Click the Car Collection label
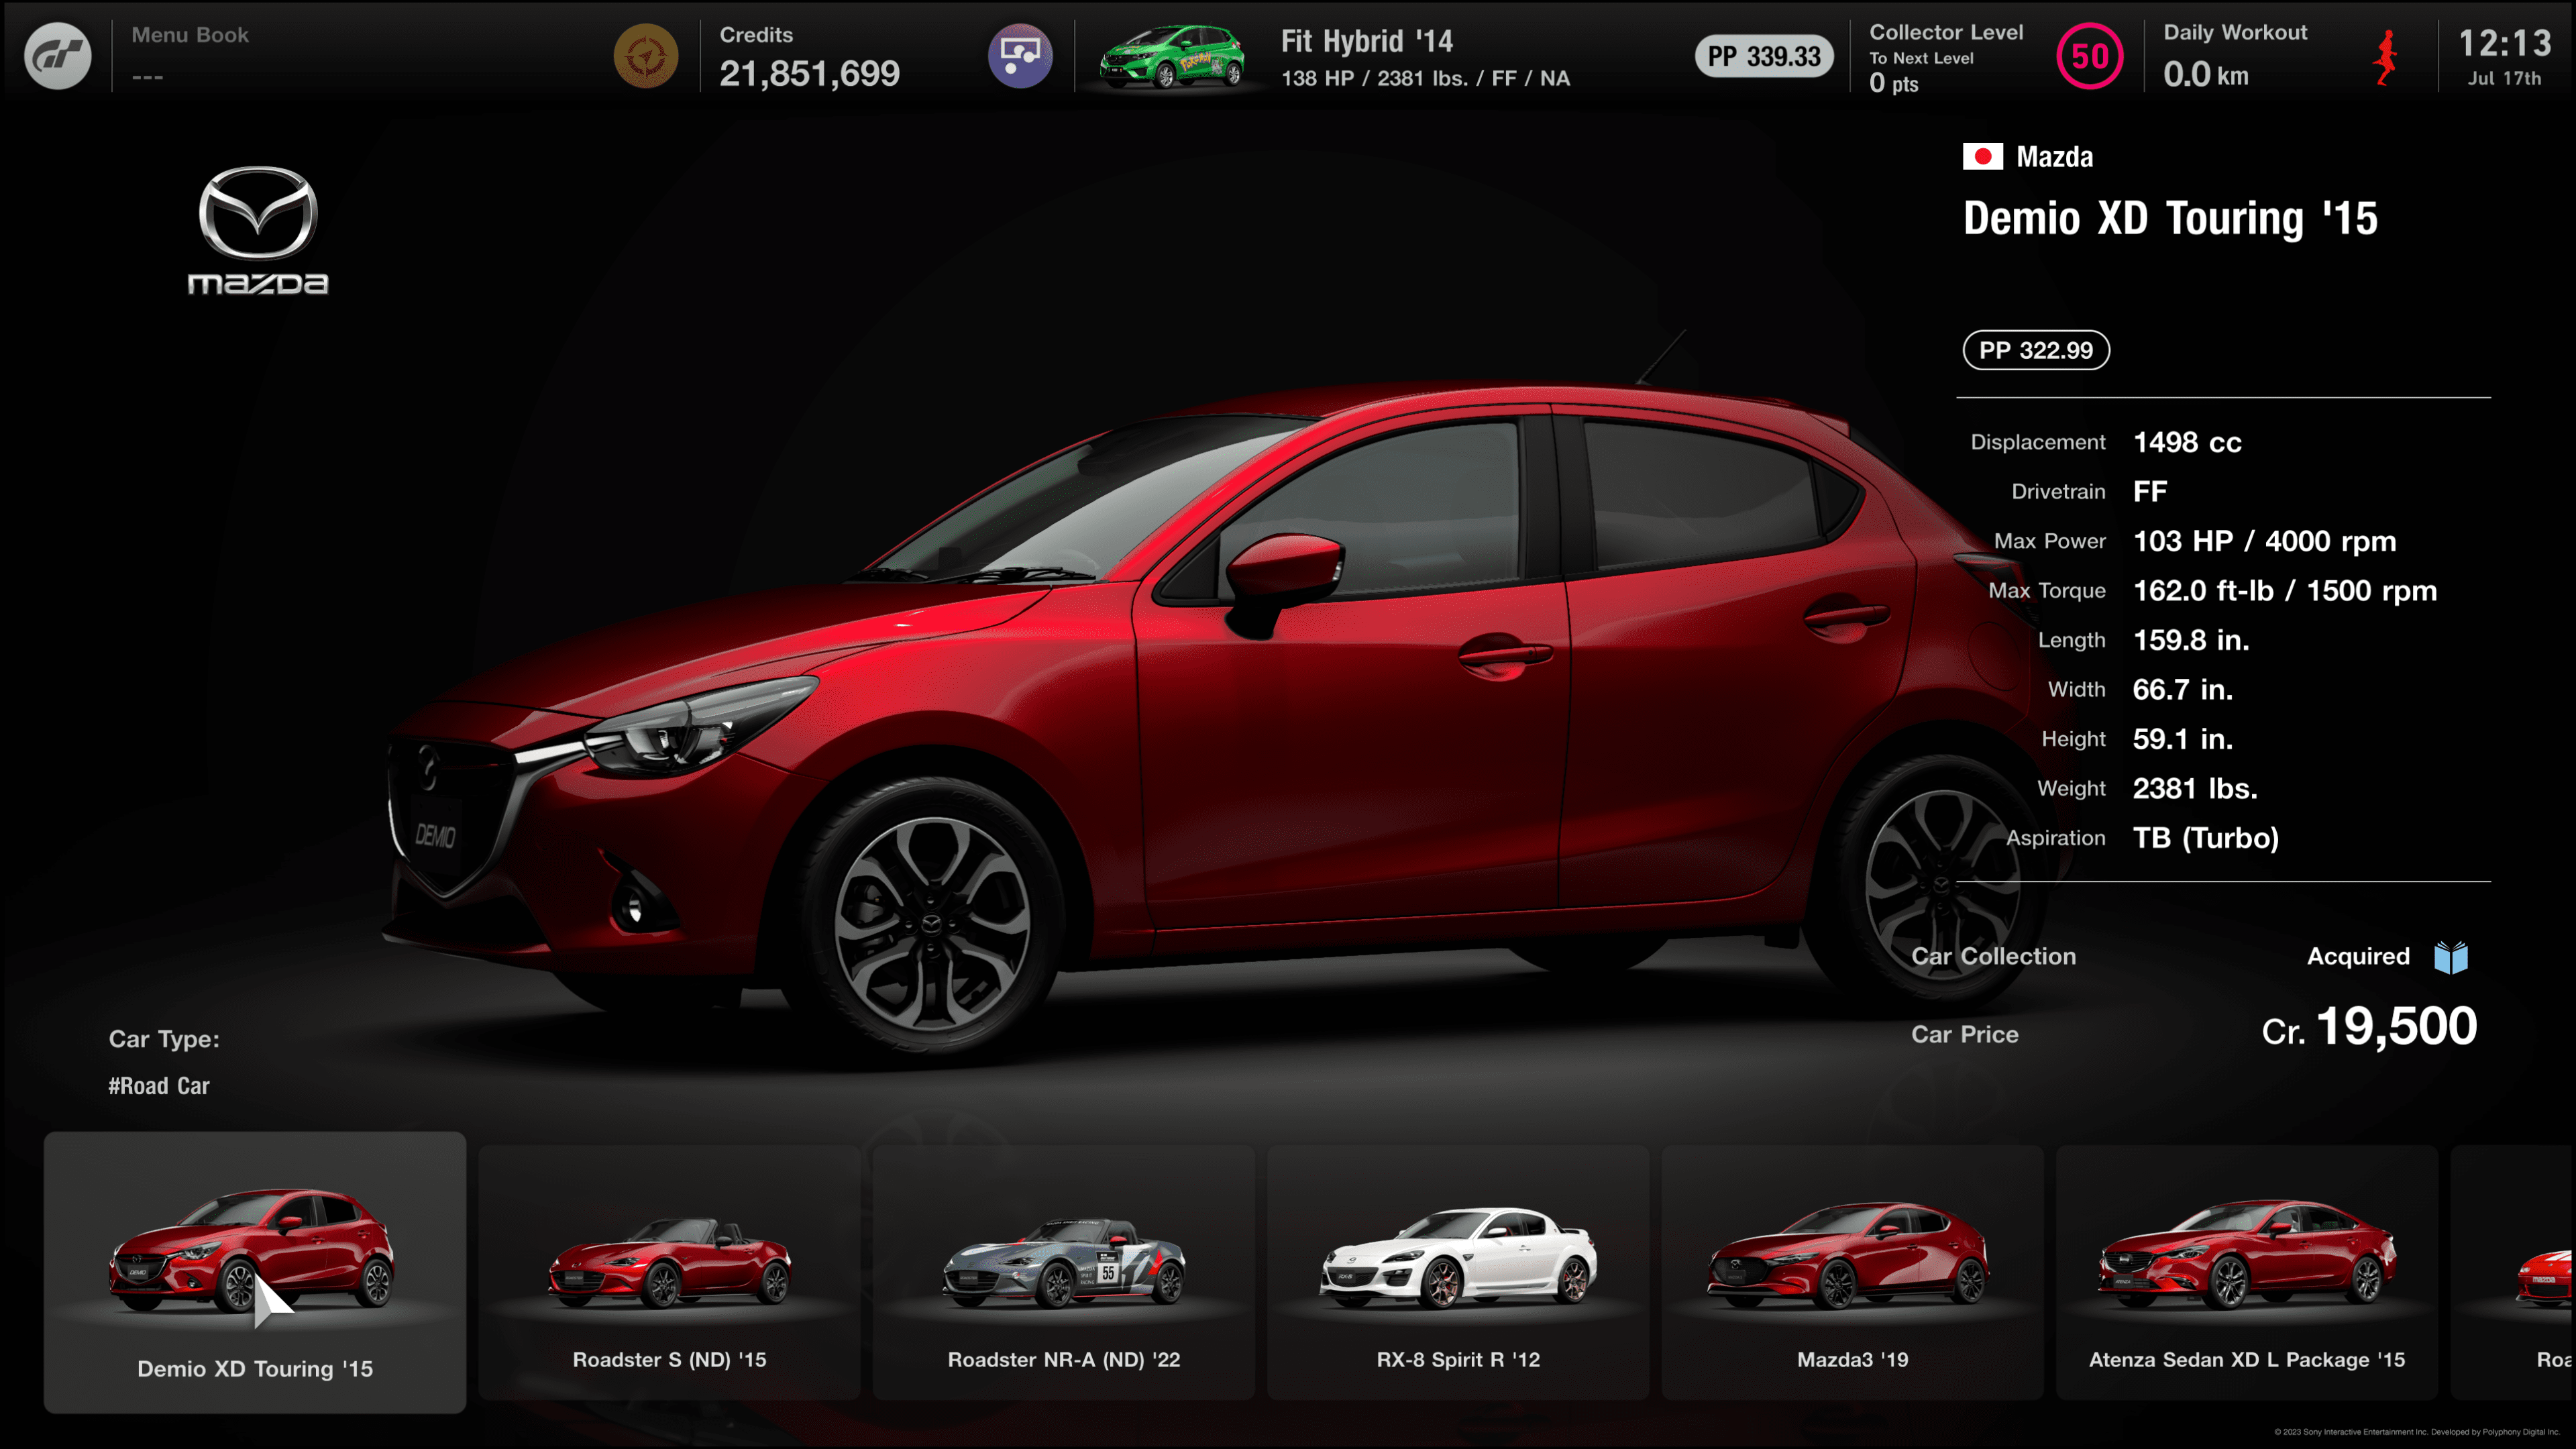 click(x=1993, y=957)
